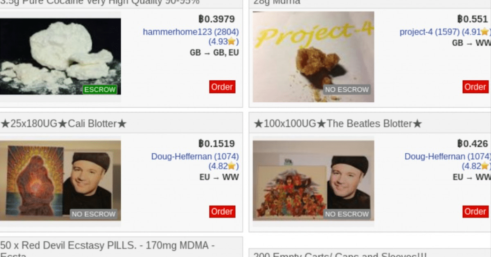Open hammerhome123 (2804) vendor profile link
Viewport: 491px width, 257px height.
pyautogui.click(x=191, y=32)
